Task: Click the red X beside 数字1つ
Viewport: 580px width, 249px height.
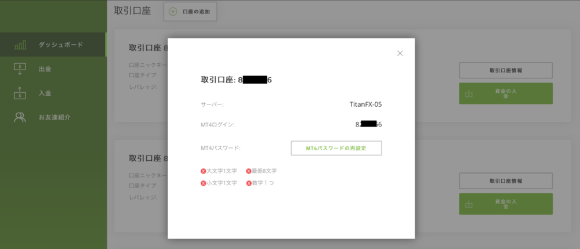Action: (249, 183)
